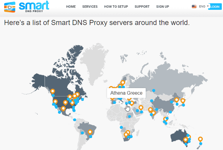Viewport: 223px width, 150px height.
Task: Select the orange pin in Japan
Action: click(183, 101)
